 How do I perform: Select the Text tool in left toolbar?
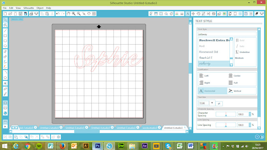(5, 83)
